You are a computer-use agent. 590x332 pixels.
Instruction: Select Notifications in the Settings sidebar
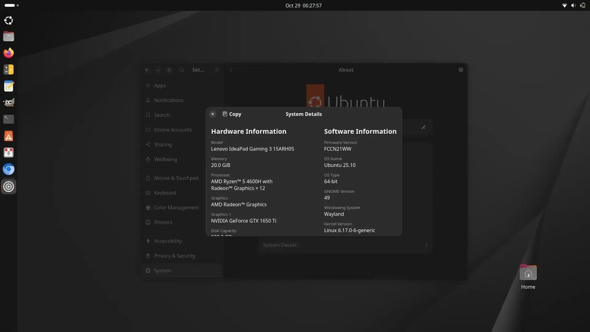pyautogui.click(x=168, y=100)
